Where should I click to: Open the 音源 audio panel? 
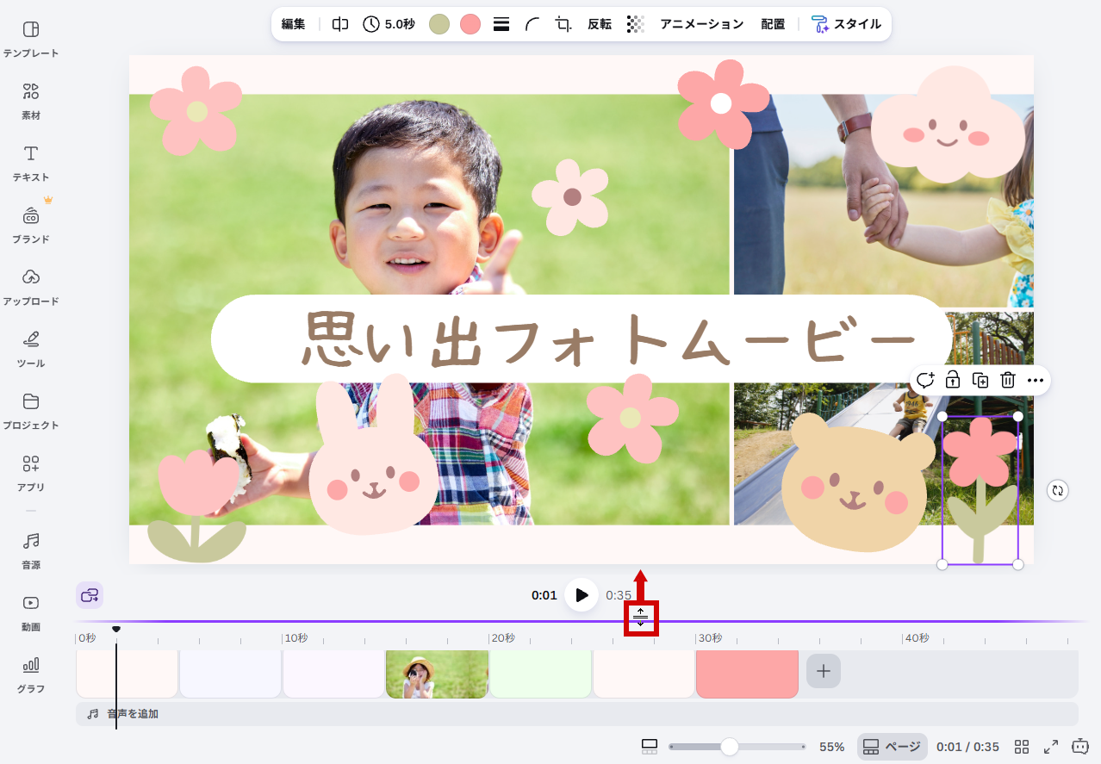31,550
